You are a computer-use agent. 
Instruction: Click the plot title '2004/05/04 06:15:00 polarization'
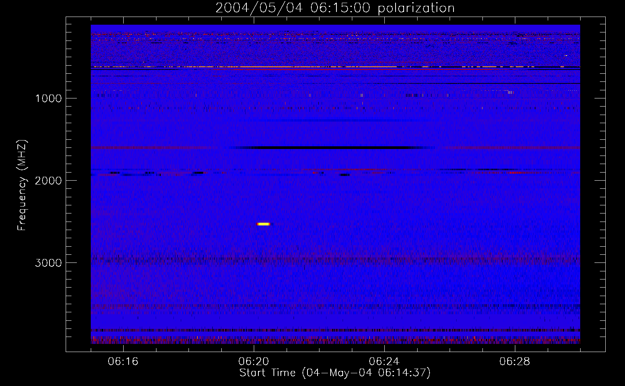click(x=335, y=8)
